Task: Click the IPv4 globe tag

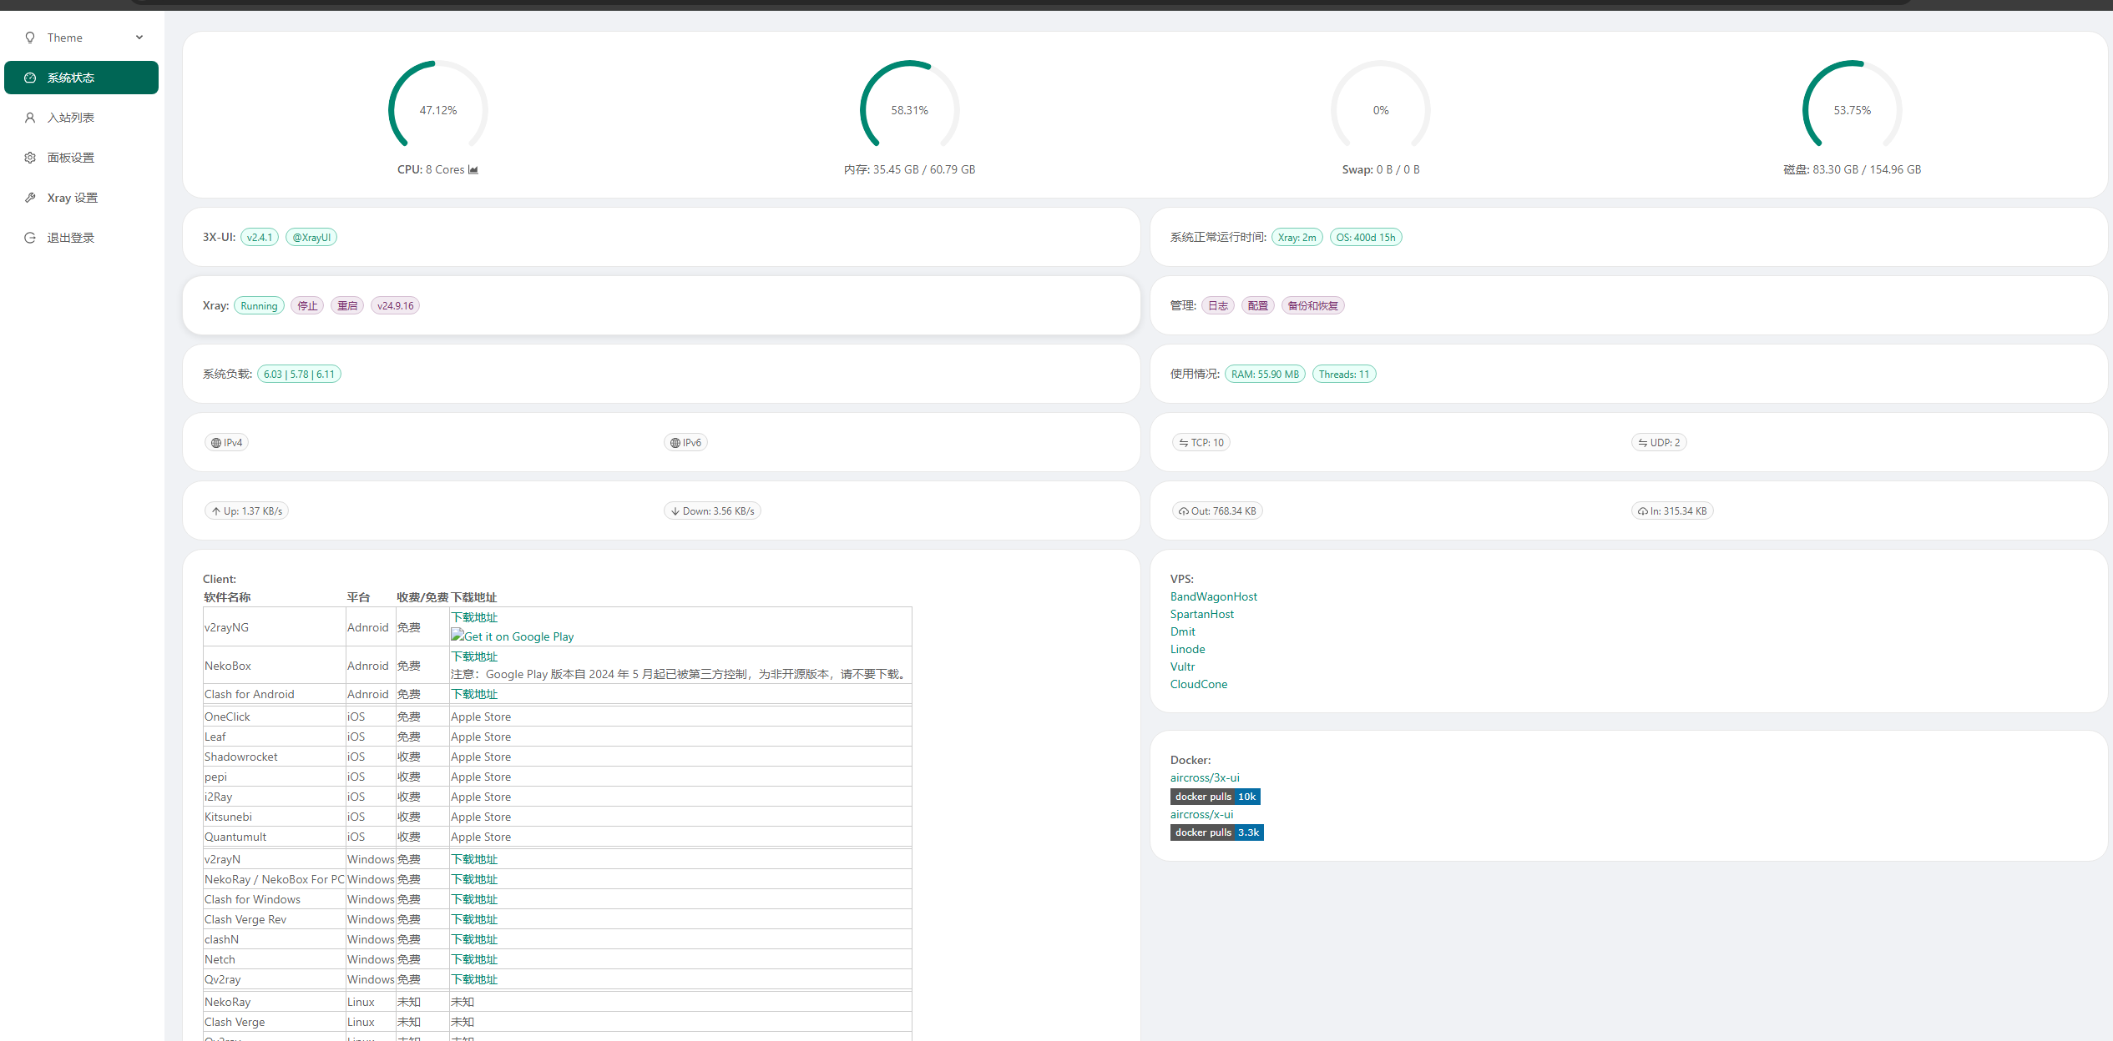Action: coord(226,443)
